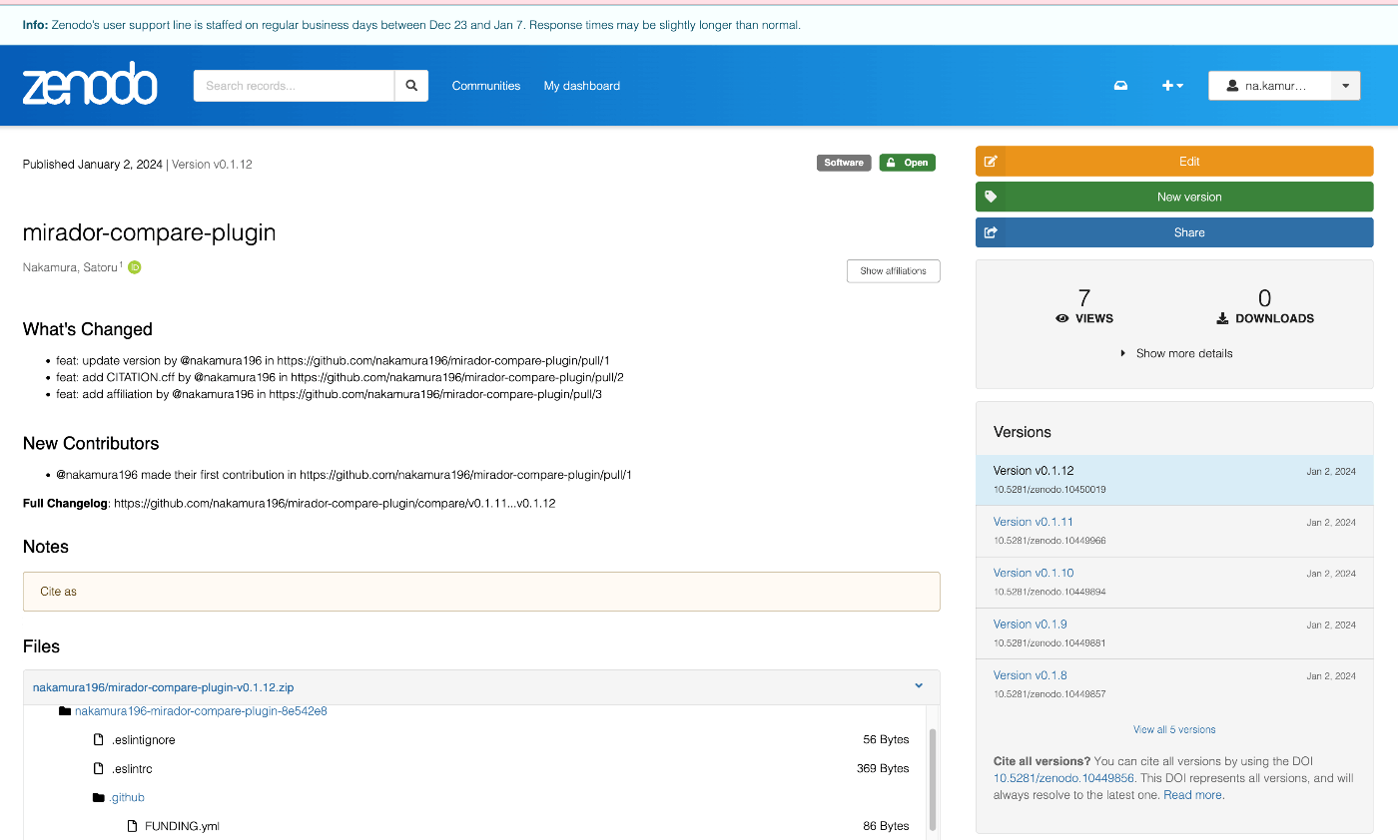The image size is (1398, 840).
Task: Click the file icon next to .eslintignore
Action: click(99, 740)
